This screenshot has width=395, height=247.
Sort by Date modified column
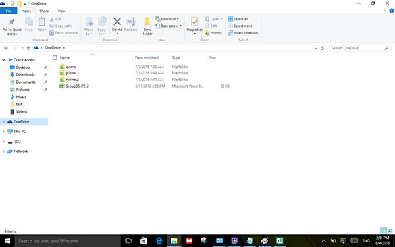[147, 58]
